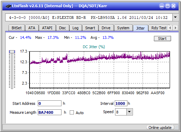Start the jitter measurement
Screen dimensions: 181x132
(x=162, y=38)
